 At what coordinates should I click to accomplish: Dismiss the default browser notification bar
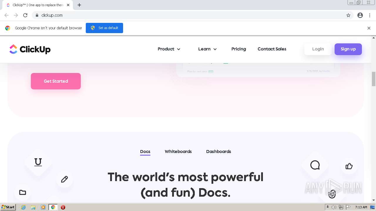coord(369,28)
